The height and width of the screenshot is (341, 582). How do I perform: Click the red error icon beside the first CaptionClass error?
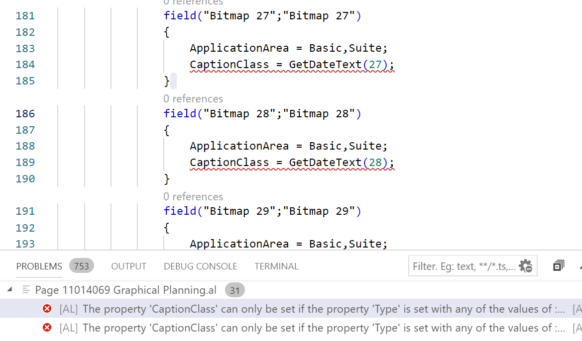click(x=47, y=309)
